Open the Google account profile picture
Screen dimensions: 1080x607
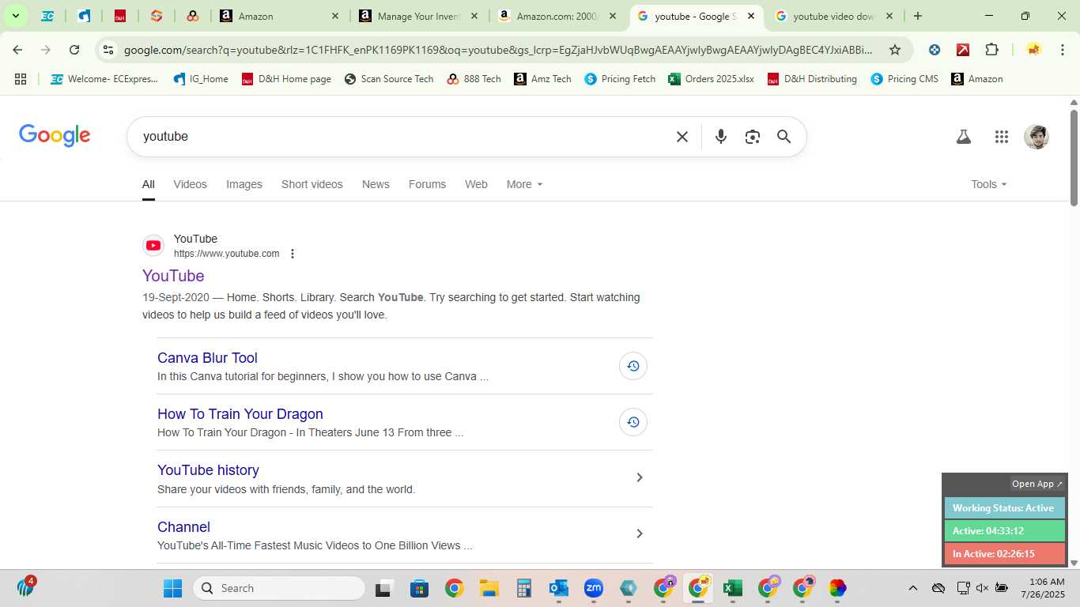click(1036, 137)
